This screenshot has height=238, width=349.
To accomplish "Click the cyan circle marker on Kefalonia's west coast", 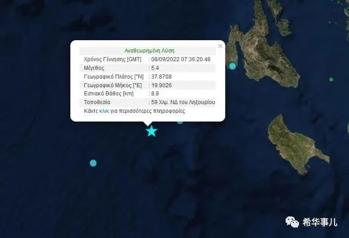I will pos(232,66).
